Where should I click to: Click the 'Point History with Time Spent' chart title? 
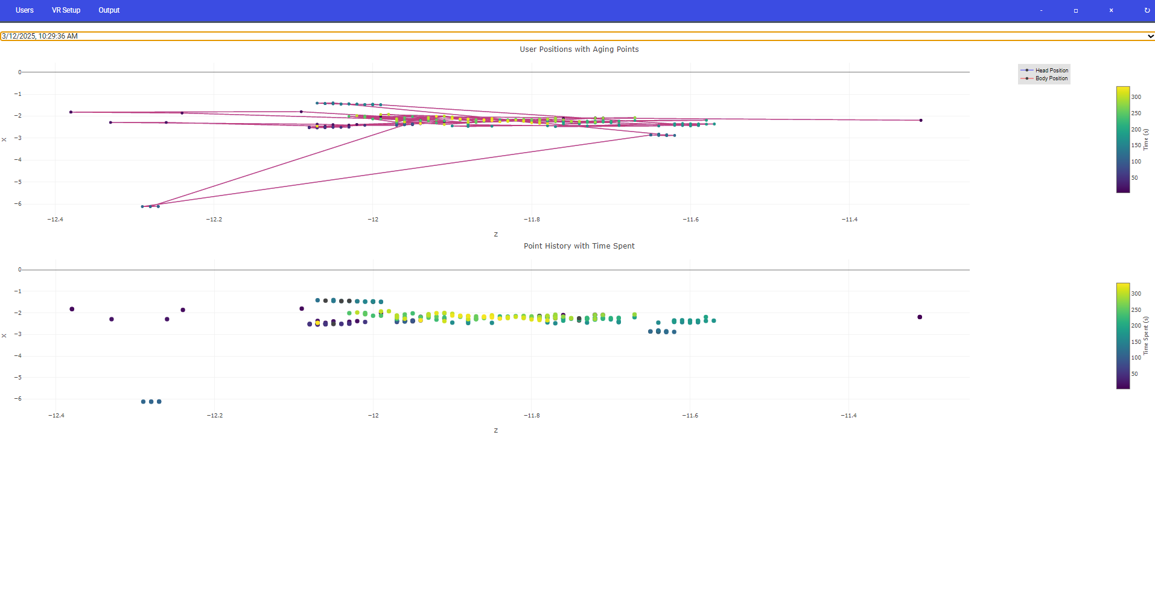(579, 246)
